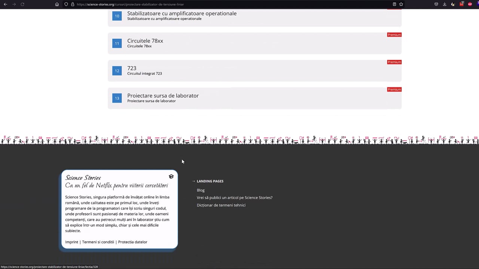Viewport: 479px width, 269px height.
Task: Click the Premium tag on Circuitele 78xx
Action: point(394,35)
